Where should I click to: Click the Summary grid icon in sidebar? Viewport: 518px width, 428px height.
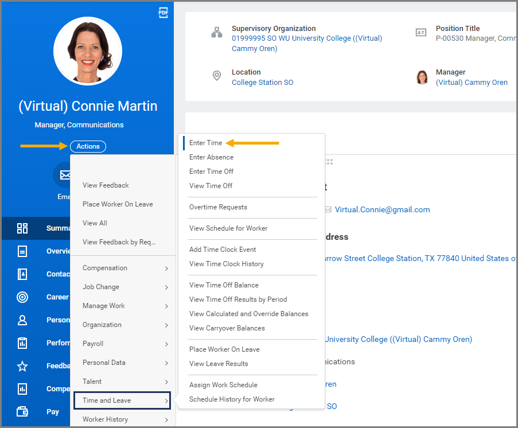22,228
